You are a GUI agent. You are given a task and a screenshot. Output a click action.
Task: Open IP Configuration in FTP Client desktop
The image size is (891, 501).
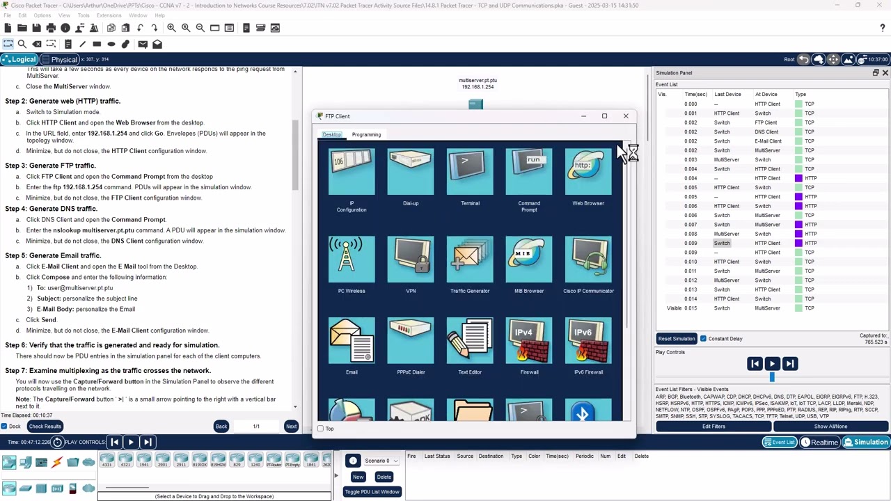(352, 172)
